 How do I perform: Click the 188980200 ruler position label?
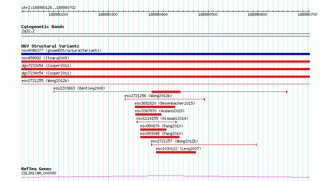(x=58, y=14)
